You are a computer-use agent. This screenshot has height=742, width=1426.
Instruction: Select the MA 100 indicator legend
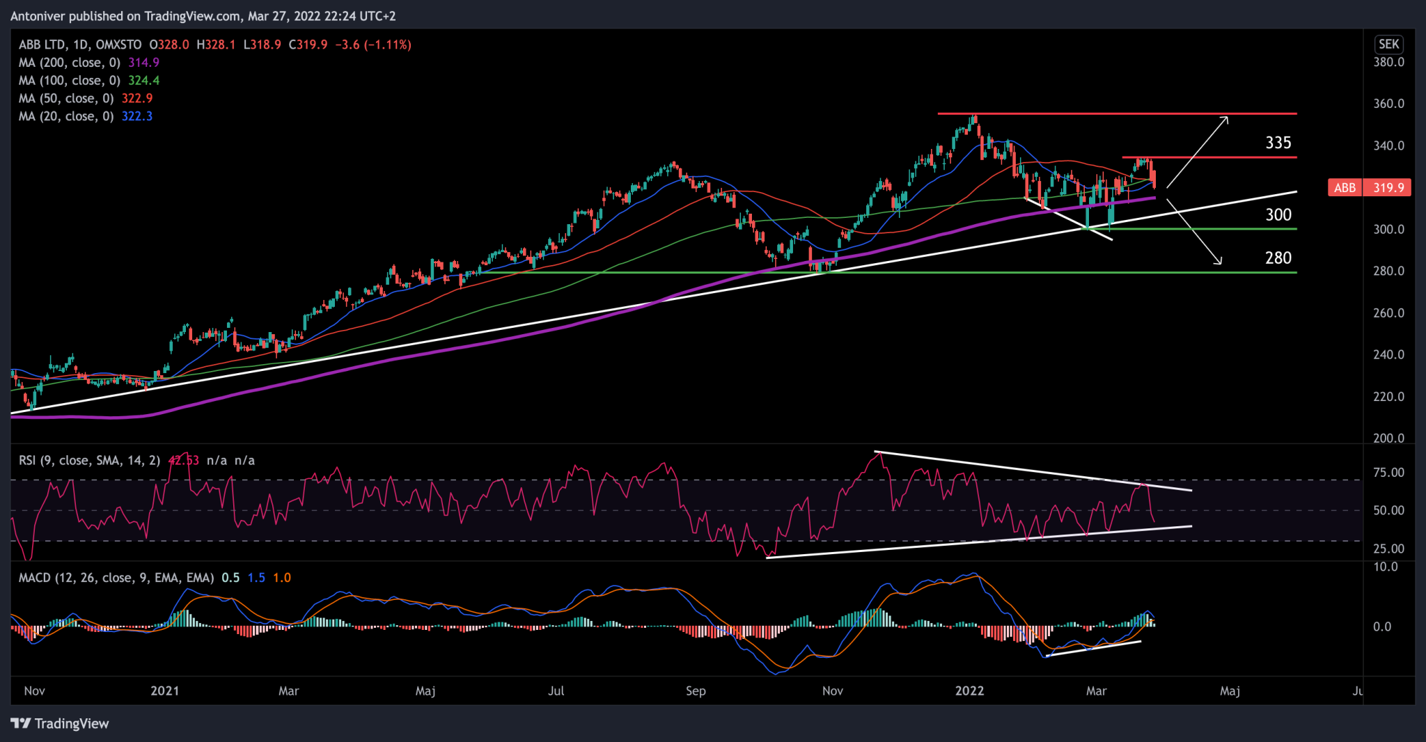[x=69, y=81]
